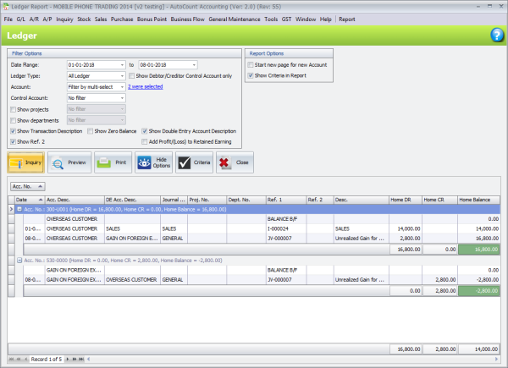The image size is (508, 368).
Task: Click the row indicator arrow of 300-U001
Action: click(x=11, y=210)
